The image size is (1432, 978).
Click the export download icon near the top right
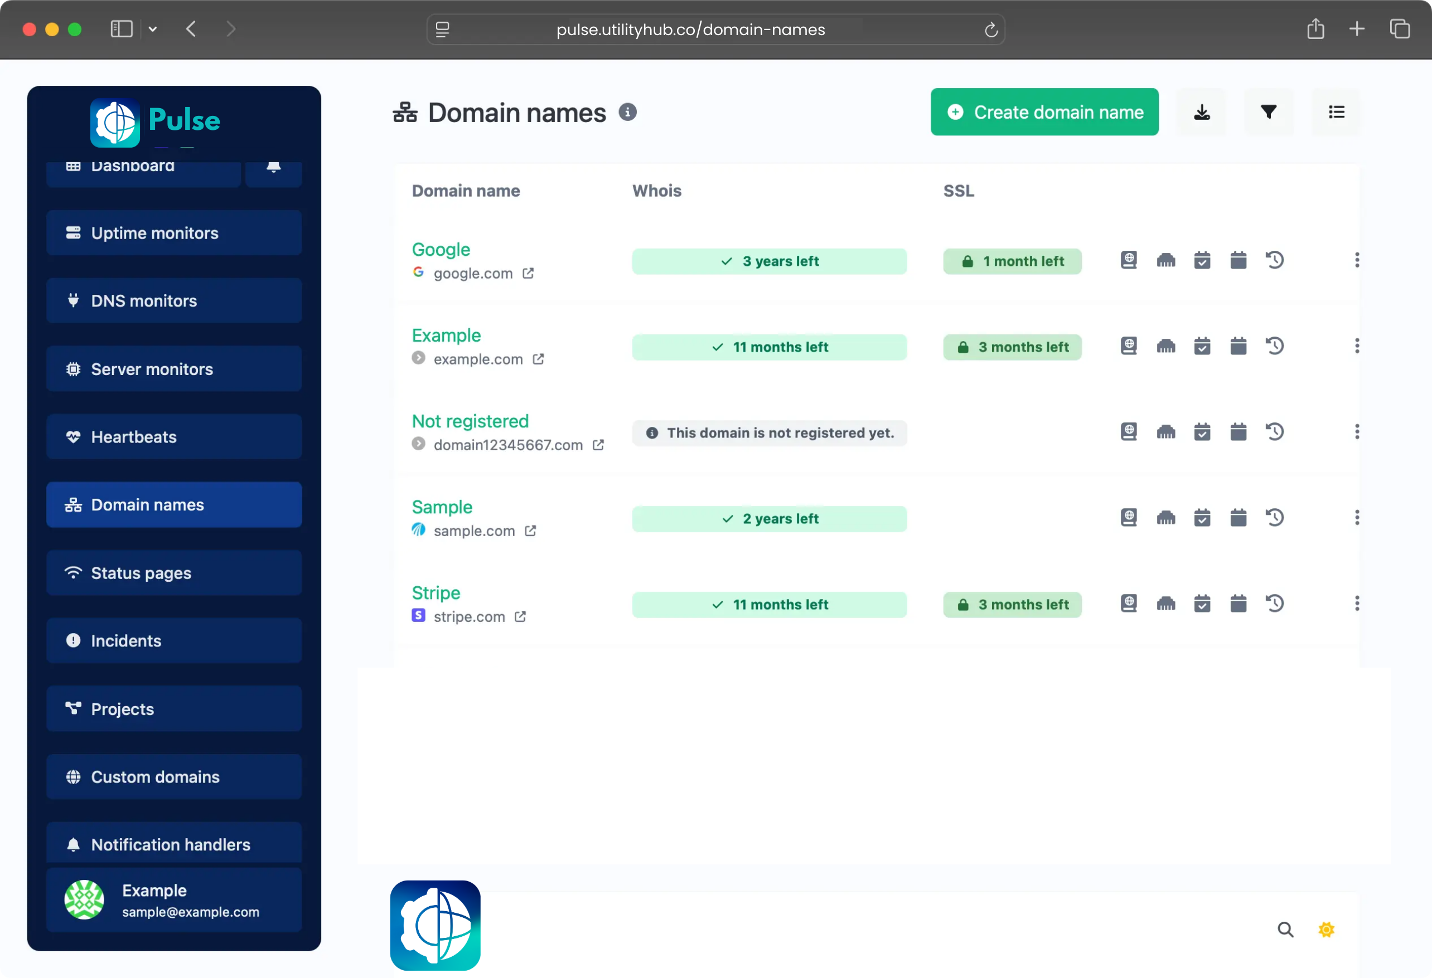(1201, 112)
